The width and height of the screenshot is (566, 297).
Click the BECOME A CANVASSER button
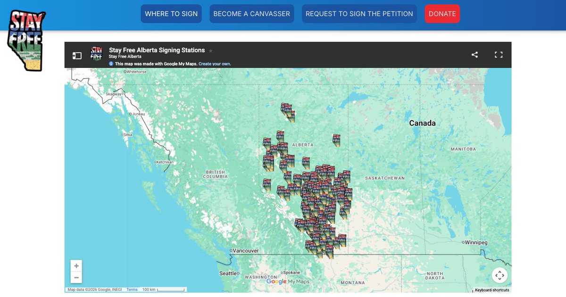(x=251, y=14)
